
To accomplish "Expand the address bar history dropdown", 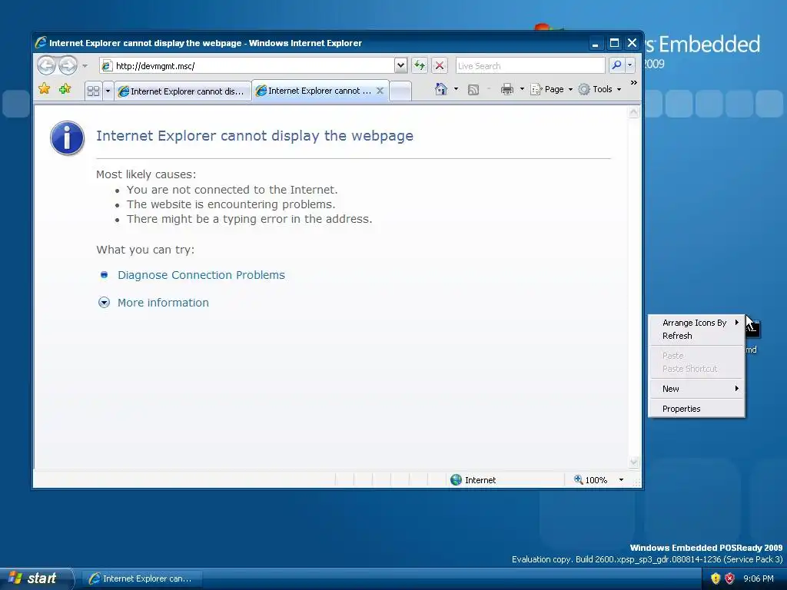I will 400,65.
